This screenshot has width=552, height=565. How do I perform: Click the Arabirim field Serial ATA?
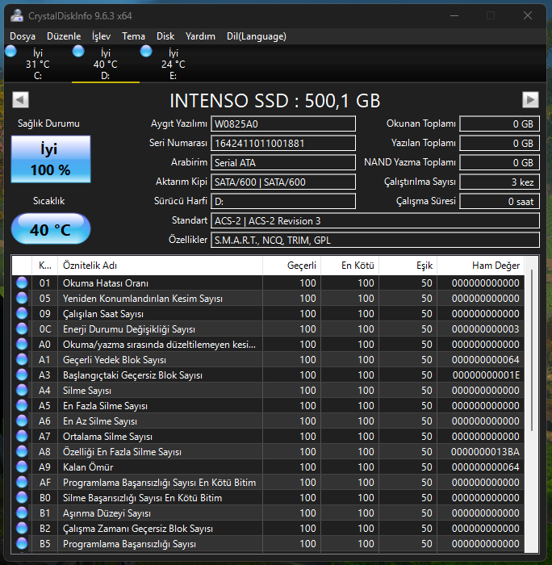tap(283, 163)
